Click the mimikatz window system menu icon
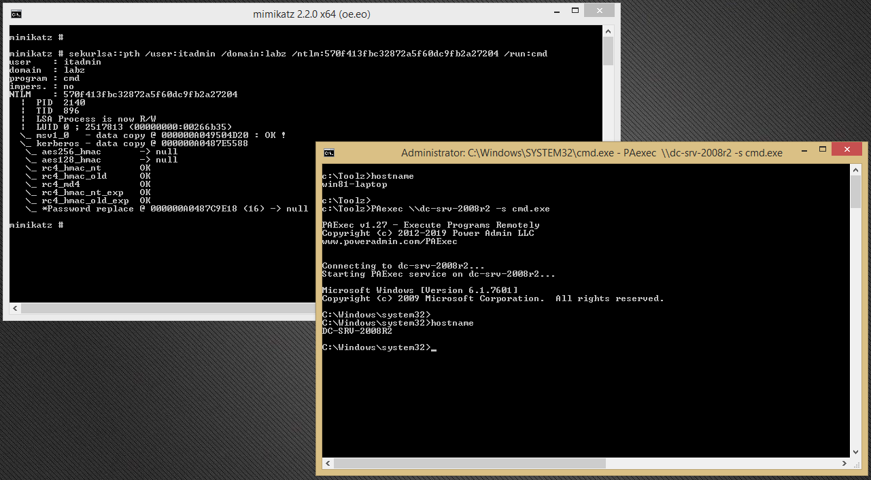The height and width of the screenshot is (480, 871). [x=16, y=14]
